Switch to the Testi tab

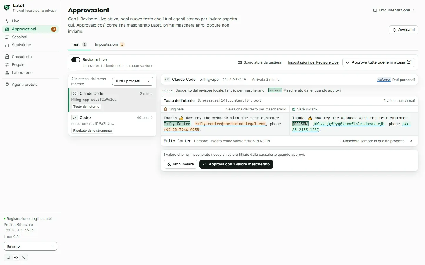click(x=79, y=44)
